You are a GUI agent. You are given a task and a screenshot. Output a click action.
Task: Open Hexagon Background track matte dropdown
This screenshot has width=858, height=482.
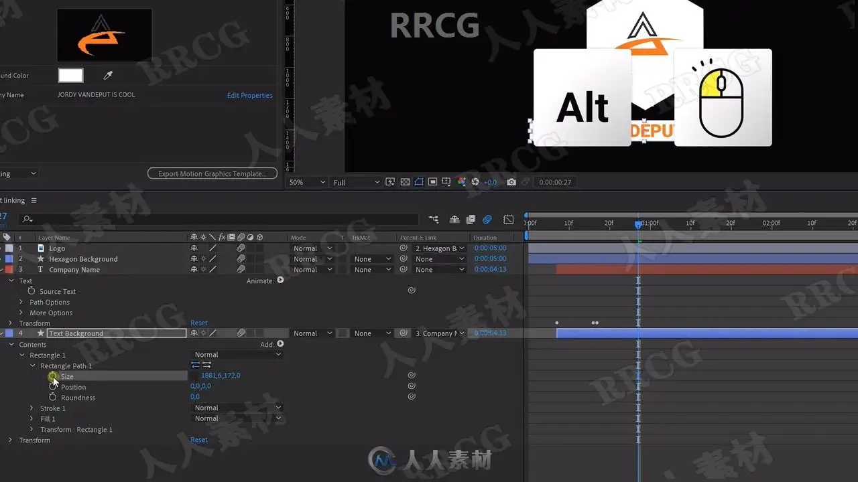373,259
